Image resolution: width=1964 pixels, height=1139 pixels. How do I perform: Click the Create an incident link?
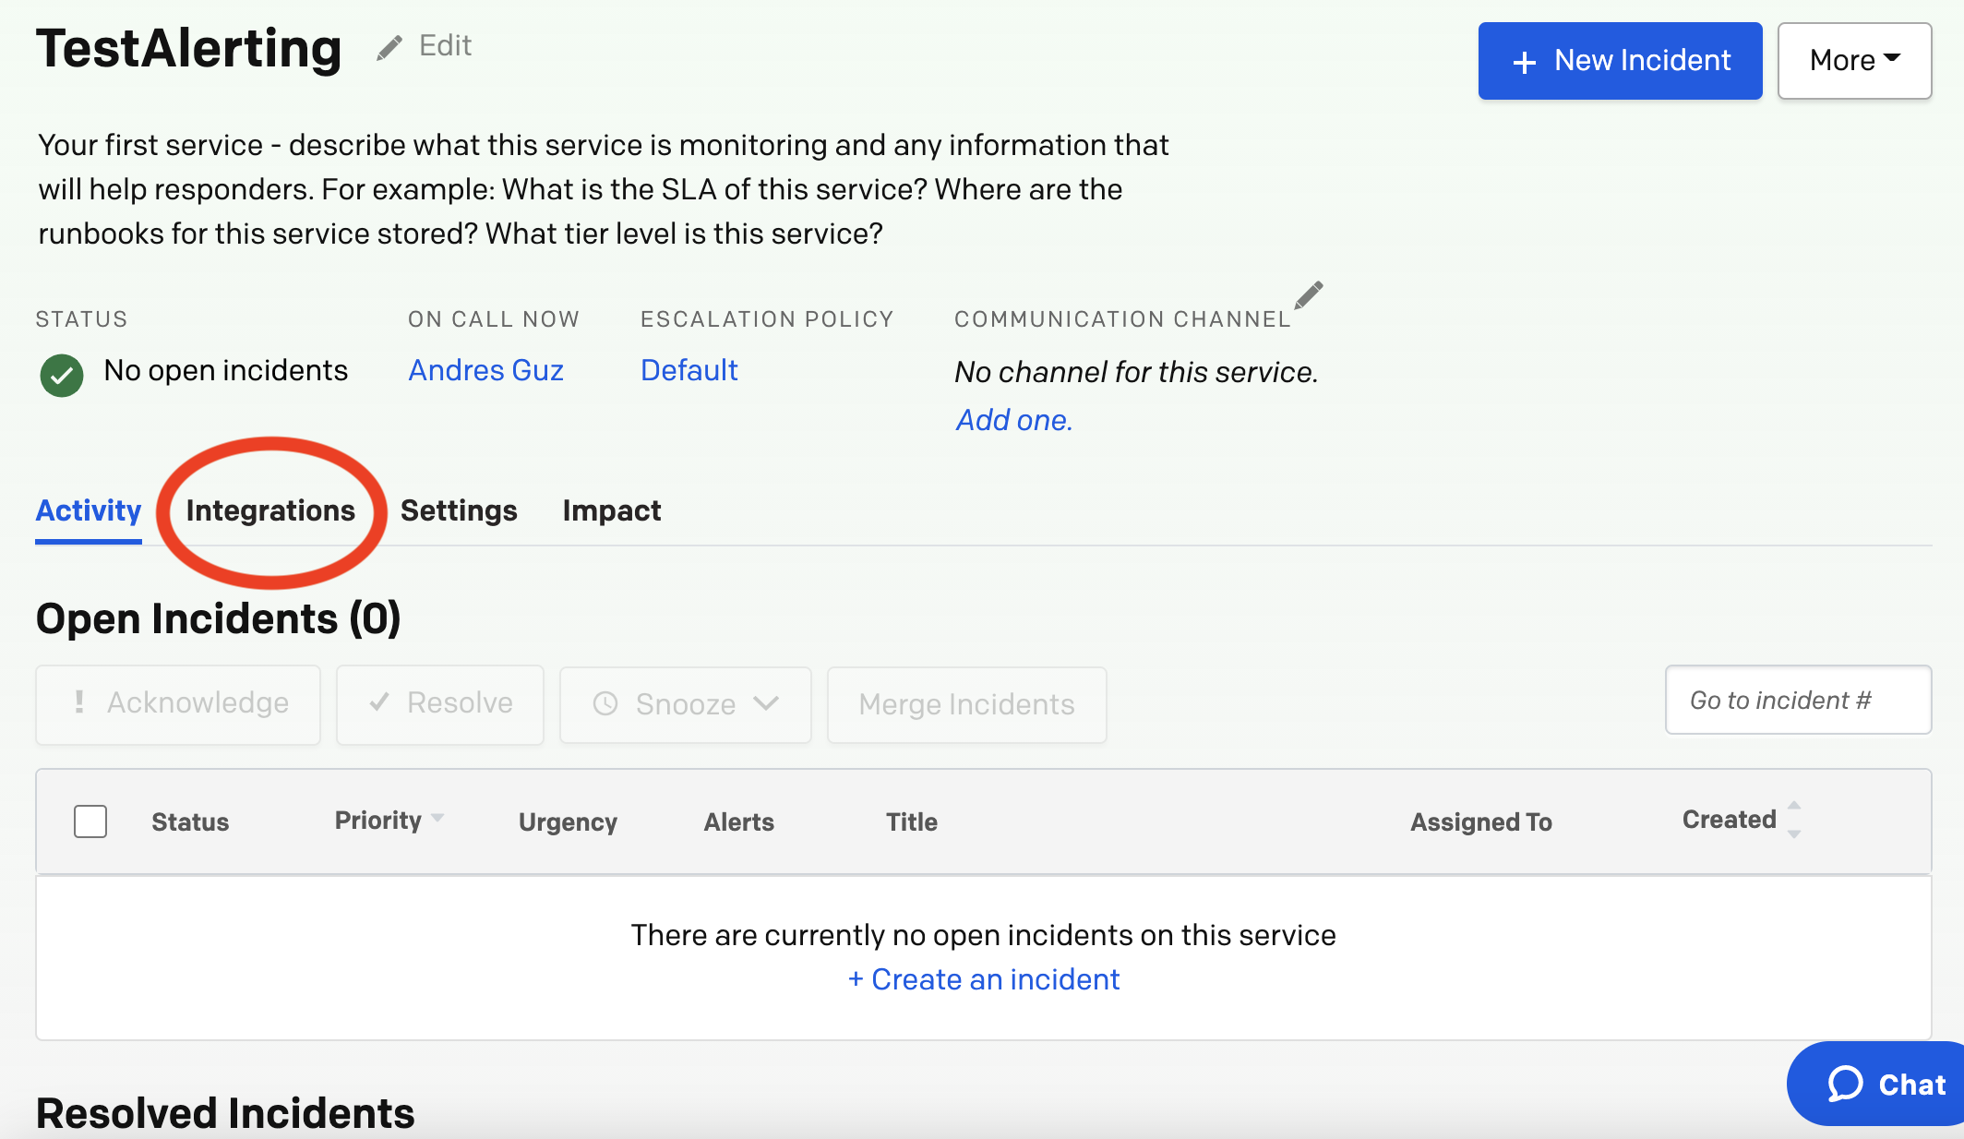(x=984, y=979)
